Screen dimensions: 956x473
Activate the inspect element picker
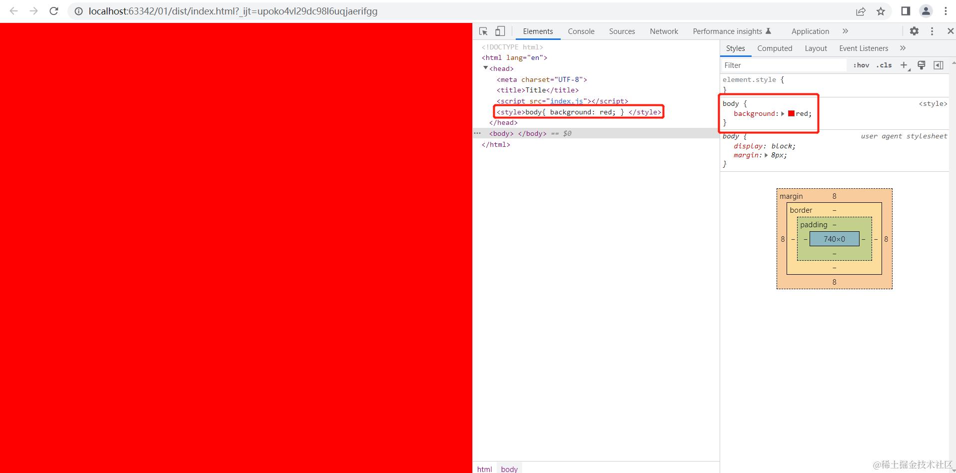click(483, 31)
